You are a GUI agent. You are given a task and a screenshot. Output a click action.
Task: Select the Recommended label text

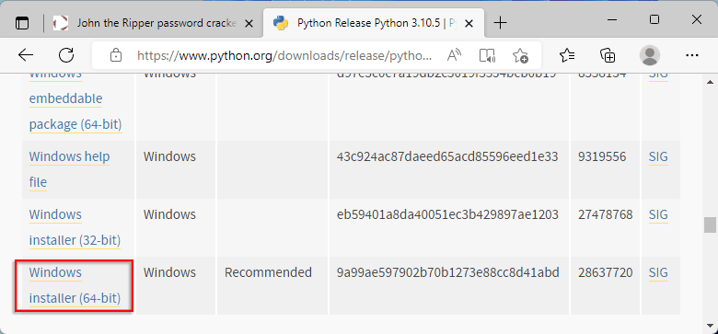268,272
